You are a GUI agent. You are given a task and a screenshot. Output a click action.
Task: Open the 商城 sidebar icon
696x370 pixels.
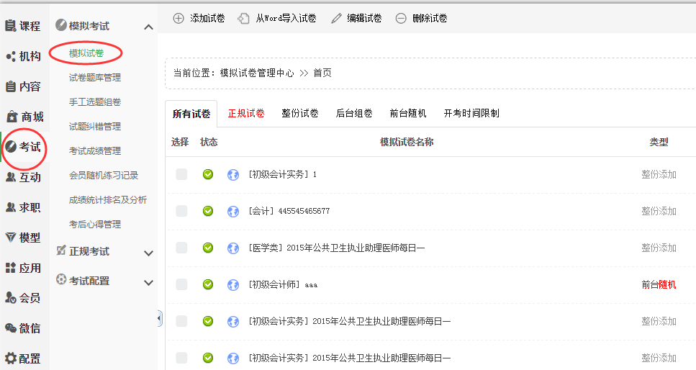[12, 117]
